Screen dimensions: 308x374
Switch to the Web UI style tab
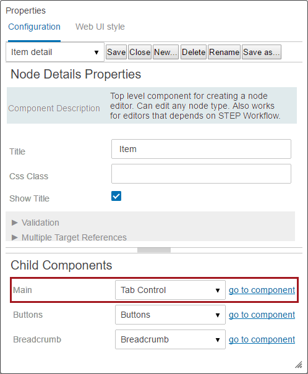click(100, 27)
